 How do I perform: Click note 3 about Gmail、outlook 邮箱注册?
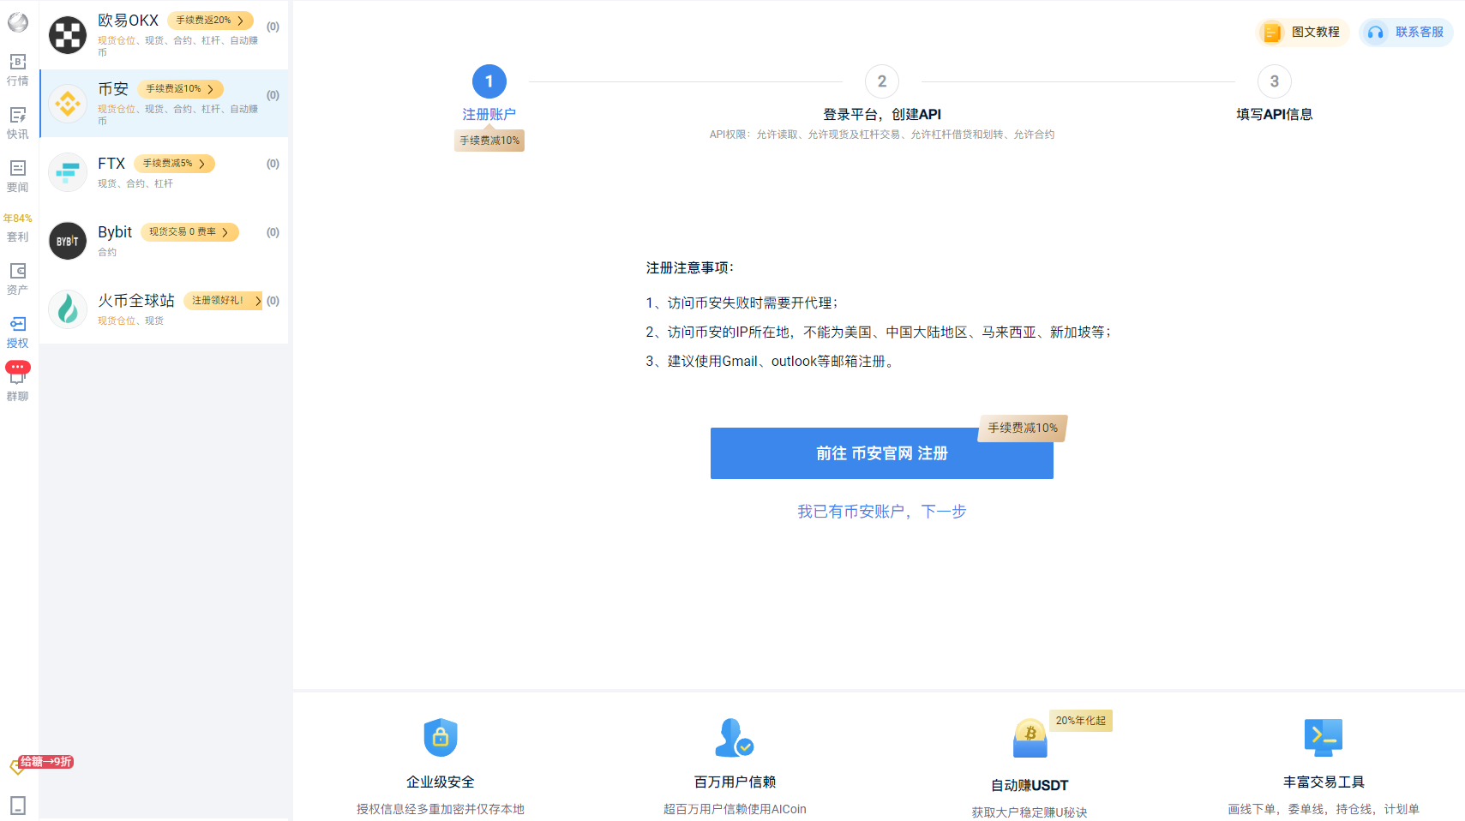(772, 362)
